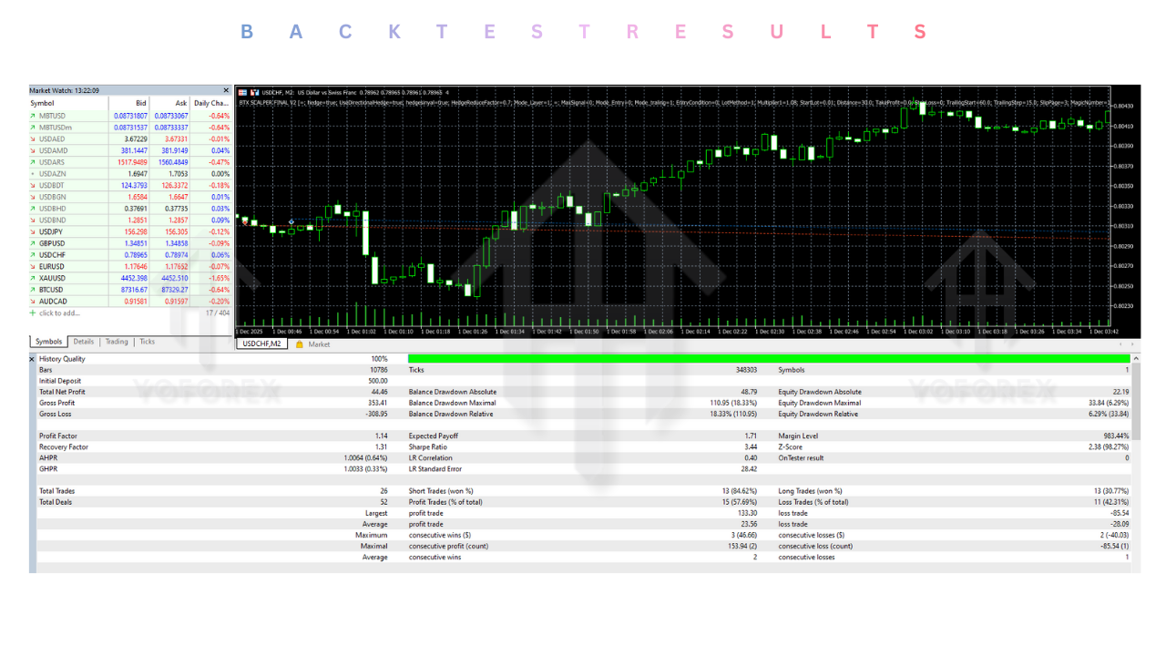The width and height of the screenshot is (1166, 656).
Task: Click the uptrend arrow beside XAUUSD
Action: (33, 278)
